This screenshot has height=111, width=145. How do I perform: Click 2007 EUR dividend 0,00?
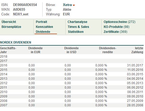pos(32,105)
